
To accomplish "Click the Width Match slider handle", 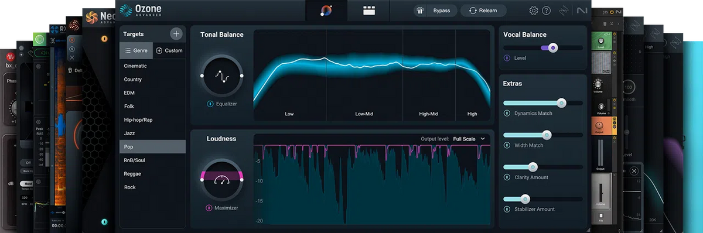I will [547, 135].
